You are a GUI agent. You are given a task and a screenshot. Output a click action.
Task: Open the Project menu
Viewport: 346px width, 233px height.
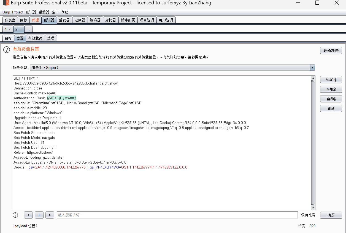[x=18, y=12]
